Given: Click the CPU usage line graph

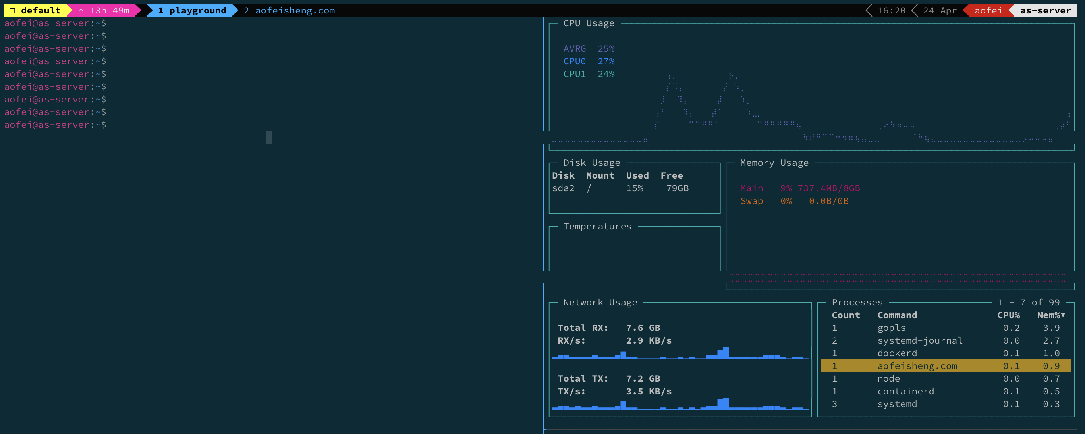Looking at the screenshot, I should (x=811, y=108).
